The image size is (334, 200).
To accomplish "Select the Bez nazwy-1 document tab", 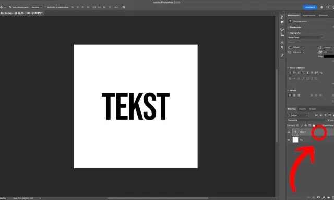I will coord(21,13).
